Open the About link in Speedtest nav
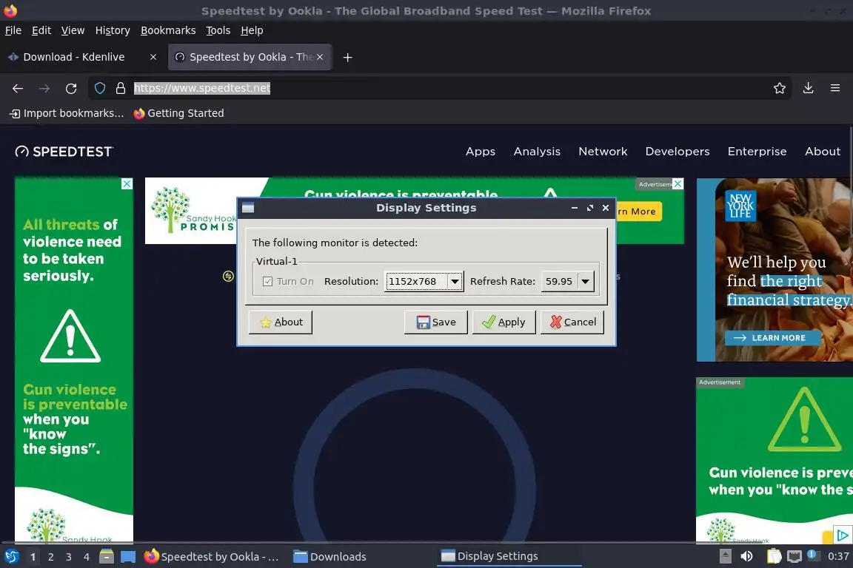 click(x=823, y=152)
